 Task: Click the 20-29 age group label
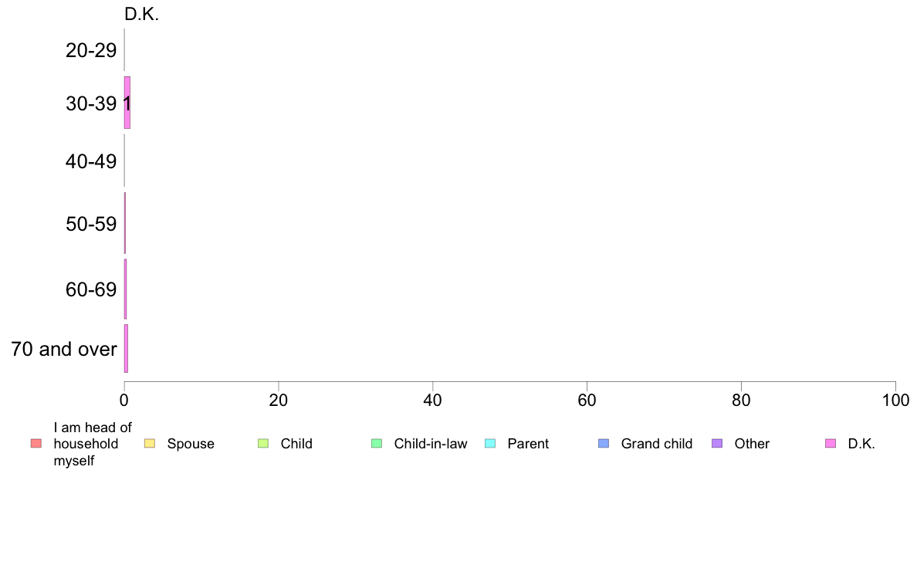click(91, 50)
